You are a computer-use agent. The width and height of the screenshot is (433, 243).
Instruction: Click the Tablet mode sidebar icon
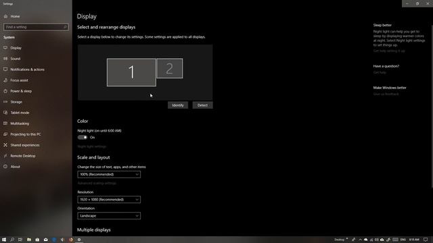tap(5, 113)
